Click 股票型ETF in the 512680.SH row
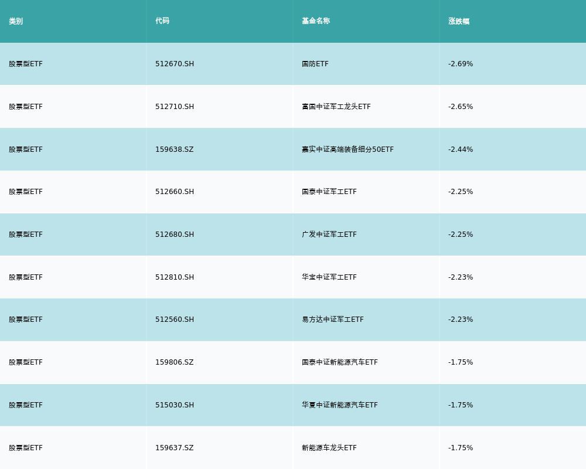 (x=26, y=235)
